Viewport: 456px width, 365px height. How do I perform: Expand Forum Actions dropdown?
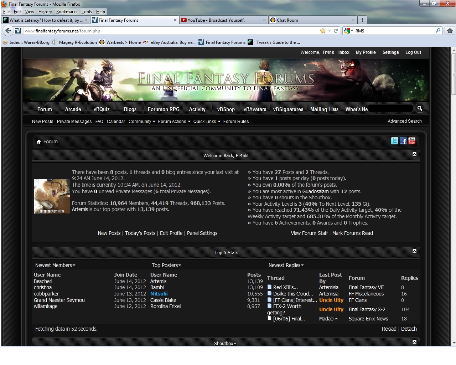click(x=174, y=122)
